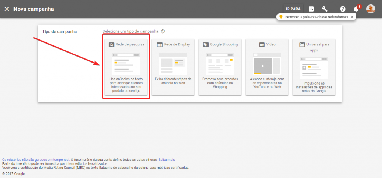This screenshot has height=178, width=382.
Task: Click 'Alcance e interaja' description text
Action: click(x=267, y=83)
